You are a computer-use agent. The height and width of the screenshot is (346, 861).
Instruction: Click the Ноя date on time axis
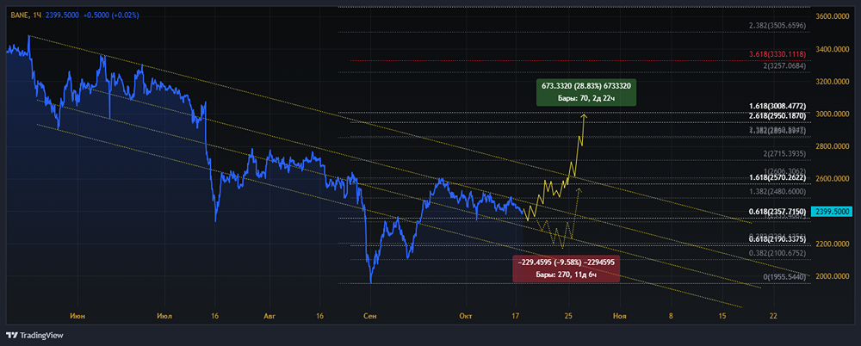click(x=620, y=316)
